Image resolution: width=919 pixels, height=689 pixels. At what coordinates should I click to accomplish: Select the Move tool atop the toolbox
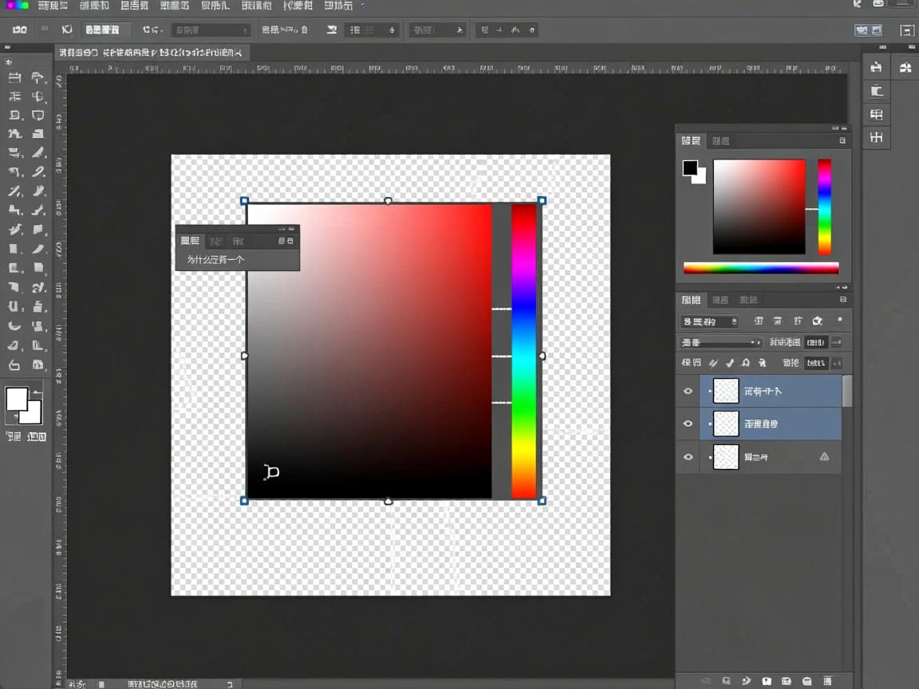[x=14, y=77]
